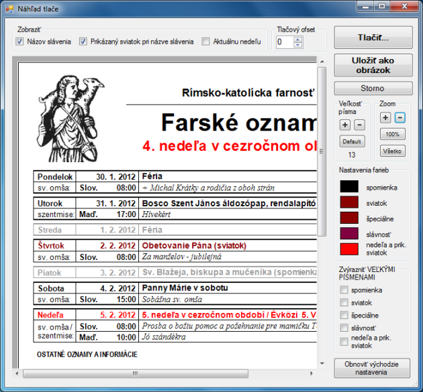The image size is (423, 392).
Task: Pick the bright red nedeľa color swatch
Action: tap(349, 249)
